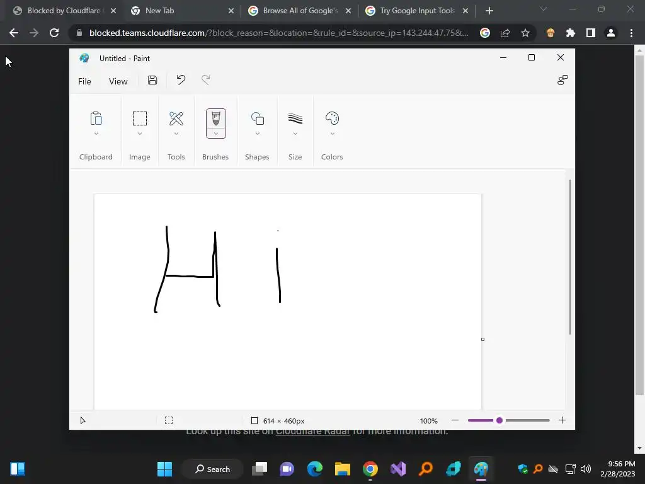Zoom out with the minus button

click(455, 420)
